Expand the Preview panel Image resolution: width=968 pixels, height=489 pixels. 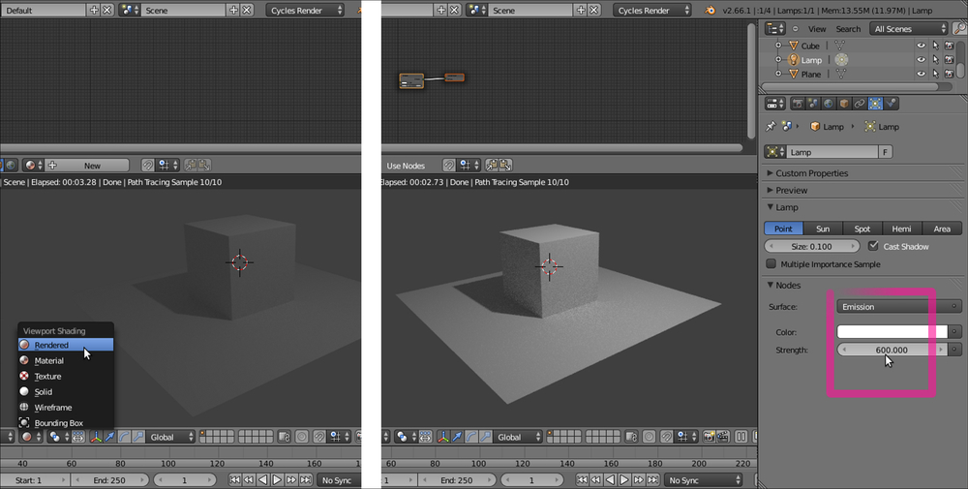(x=791, y=191)
